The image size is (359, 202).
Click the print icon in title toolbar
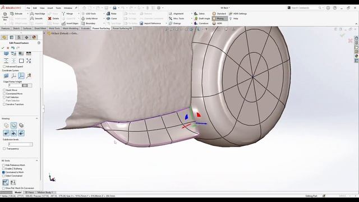[114, 8]
